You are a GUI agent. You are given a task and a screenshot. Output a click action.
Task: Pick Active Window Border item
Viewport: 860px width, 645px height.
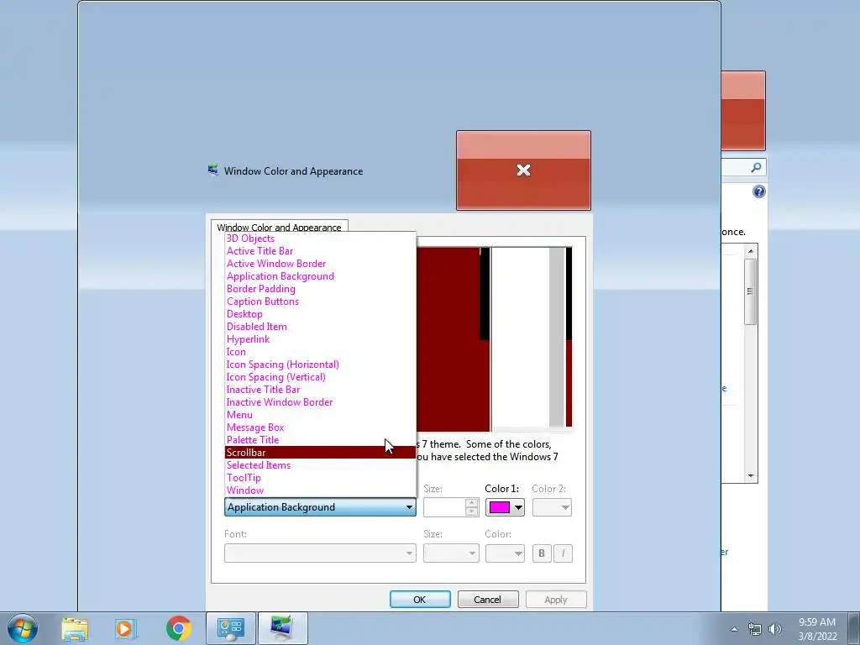click(320, 264)
